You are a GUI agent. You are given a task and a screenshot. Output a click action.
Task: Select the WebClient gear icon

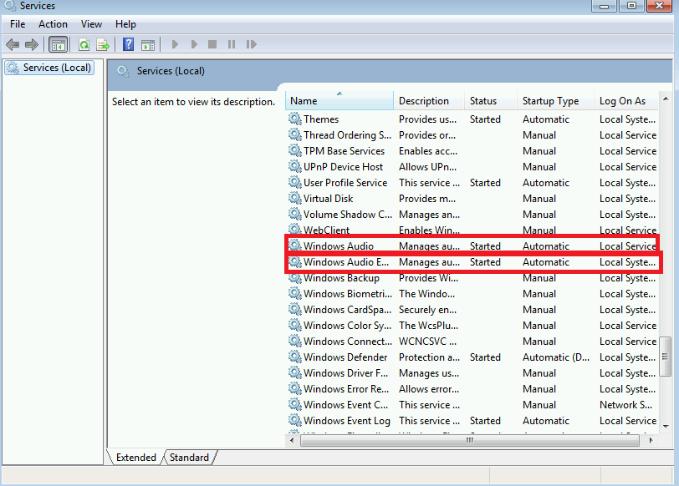(295, 229)
